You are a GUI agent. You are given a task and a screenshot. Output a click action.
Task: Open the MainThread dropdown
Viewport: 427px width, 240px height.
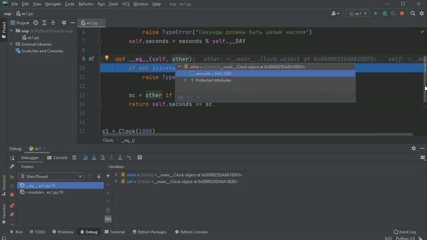pos(51,176)
